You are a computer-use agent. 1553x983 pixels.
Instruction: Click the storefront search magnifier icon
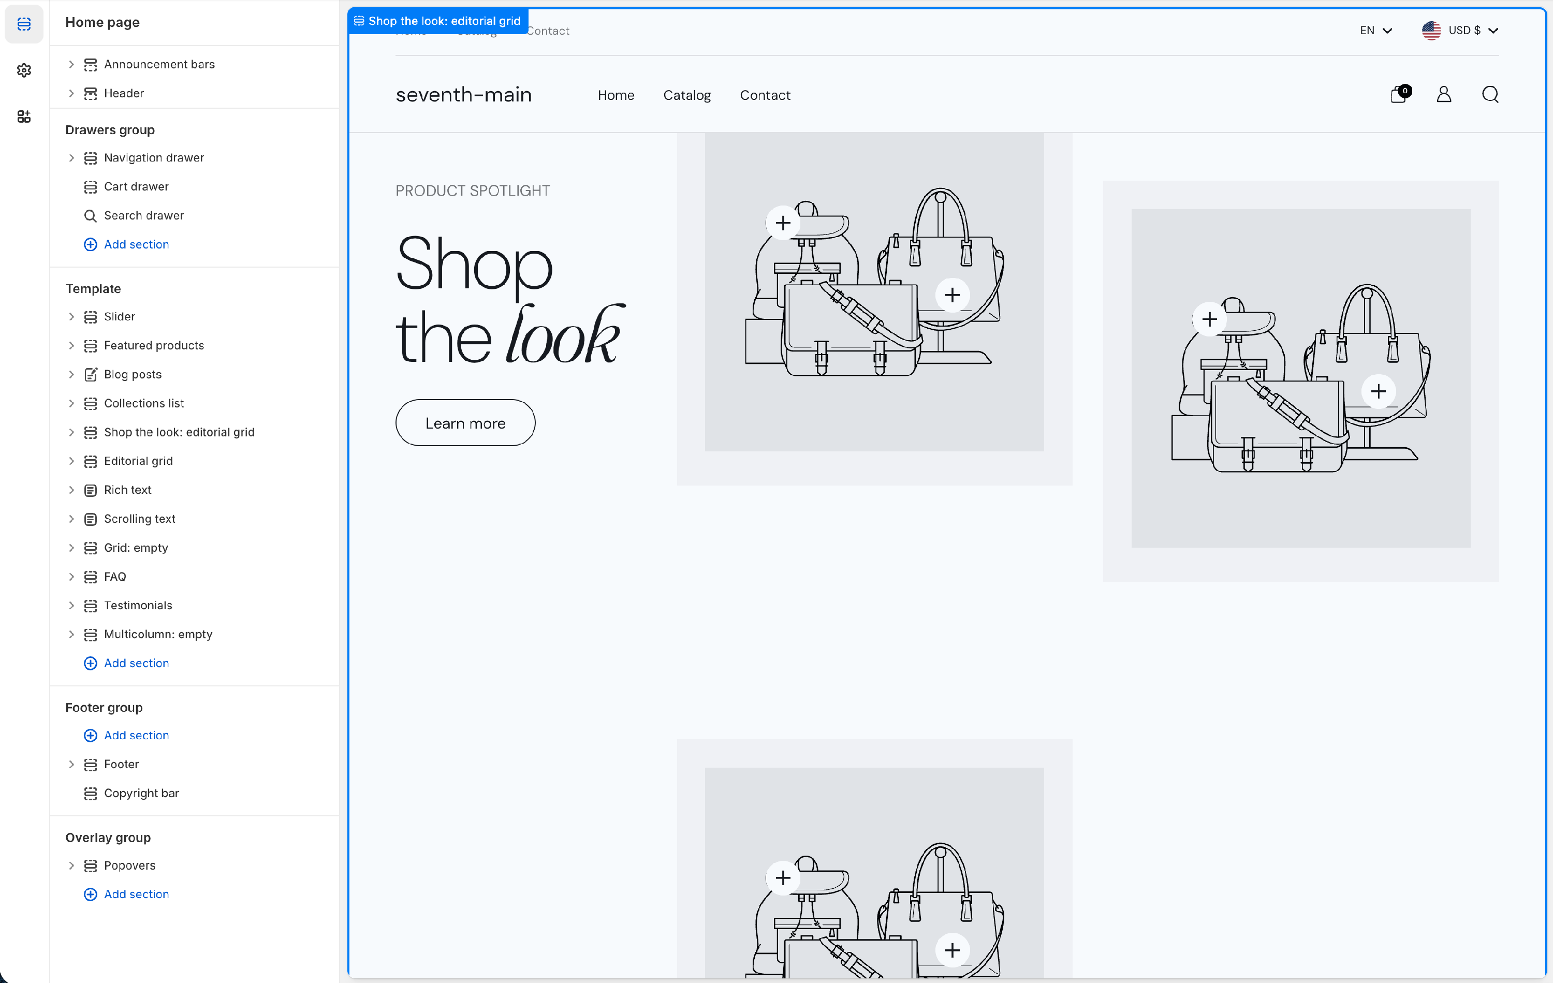point(1490,95)
